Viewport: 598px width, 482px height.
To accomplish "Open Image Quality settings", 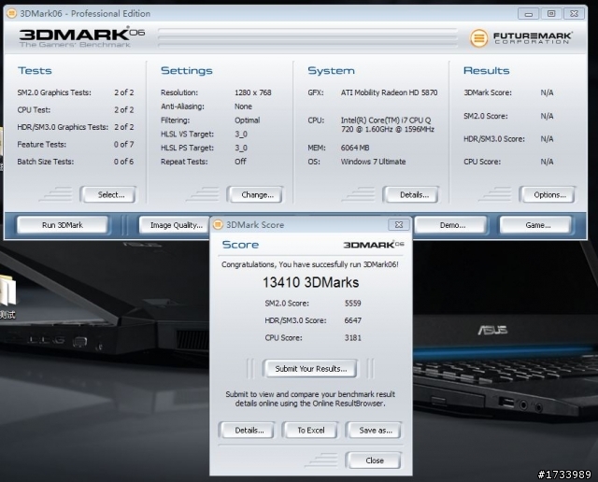I will click(x=175, y=225).
